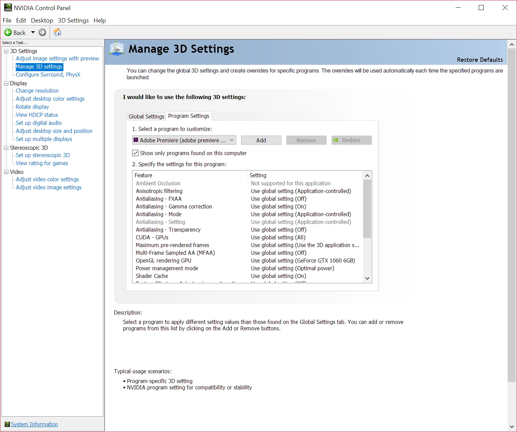Open the Help menu
This screenshot has width=517, height=432.
[100, 20]
